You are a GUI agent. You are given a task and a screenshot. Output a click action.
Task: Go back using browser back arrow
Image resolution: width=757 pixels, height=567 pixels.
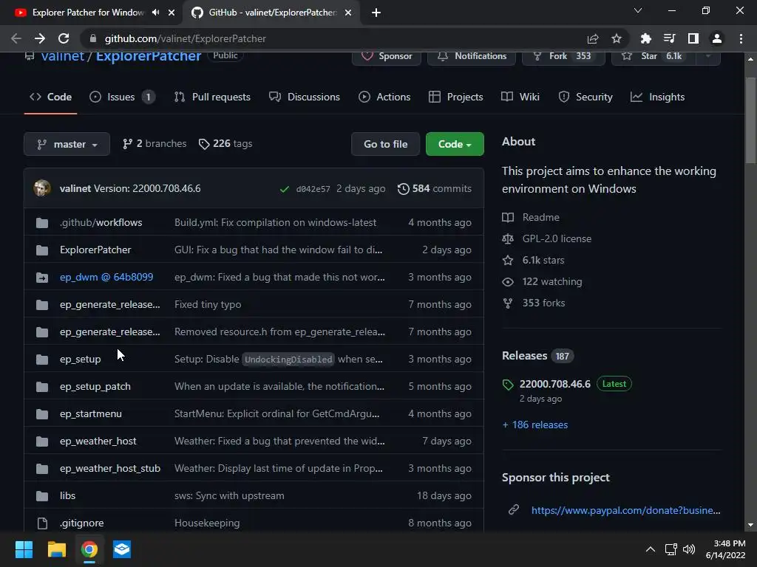click(16, 38)
